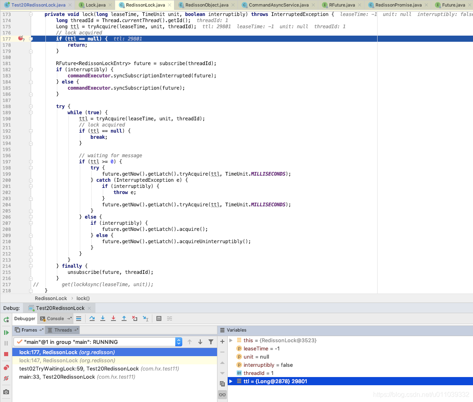The width and height of the screenshot is (473, 402).
Task: Show execution point in debugger toolbar
Action: click(x=79, y=318)
